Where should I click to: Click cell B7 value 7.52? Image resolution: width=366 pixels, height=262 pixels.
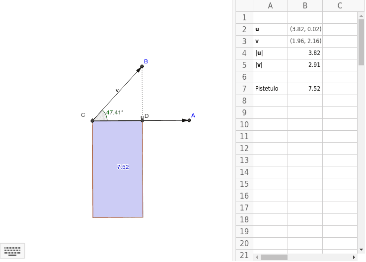tap(305, 89)
